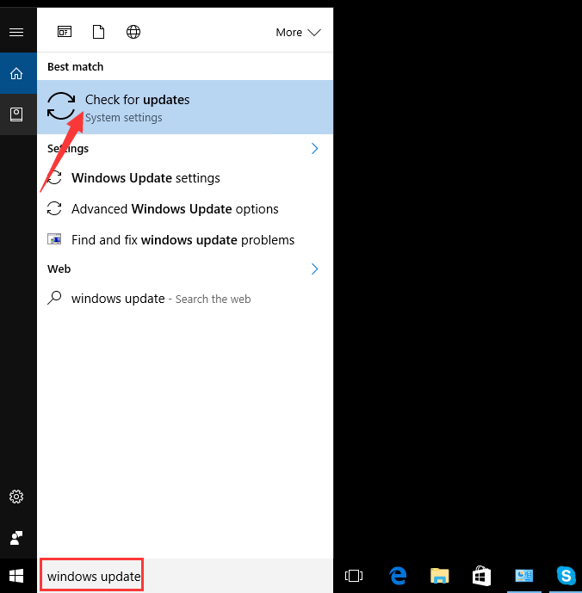Select the Home icon in sidebar

[16, 74]
